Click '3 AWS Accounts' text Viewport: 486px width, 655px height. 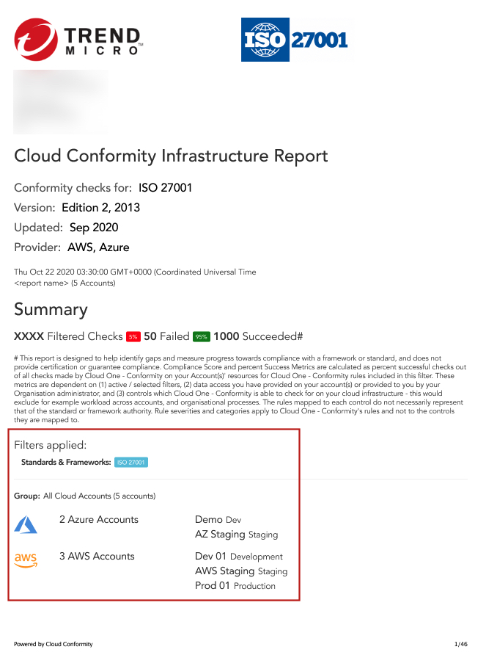tap(97, 556)
